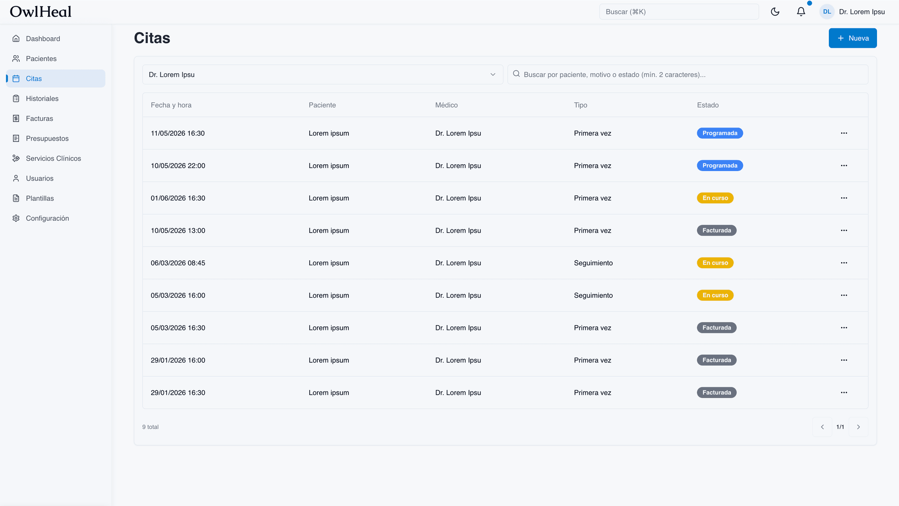Go to next page of appointments
This screenshot has height=506, width=899.
(858, 427)
